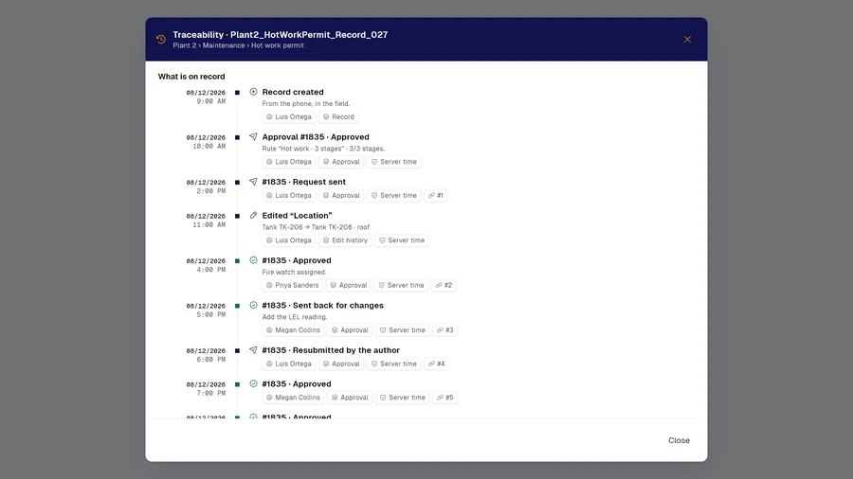Click the send icon for #1835 · Request sent
Viewport: 853px width, 479px height.
[253, 182]
